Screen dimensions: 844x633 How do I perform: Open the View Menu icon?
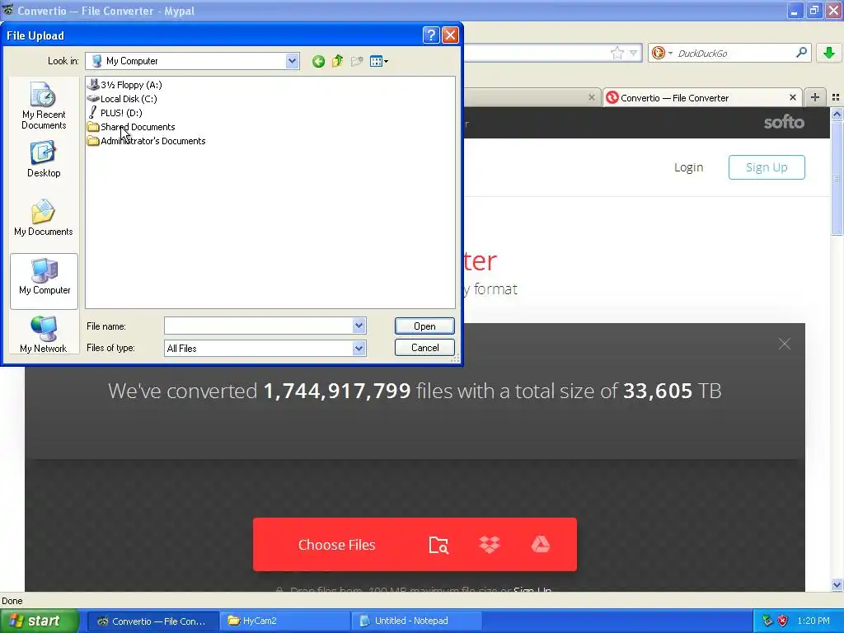pos(379,61)
